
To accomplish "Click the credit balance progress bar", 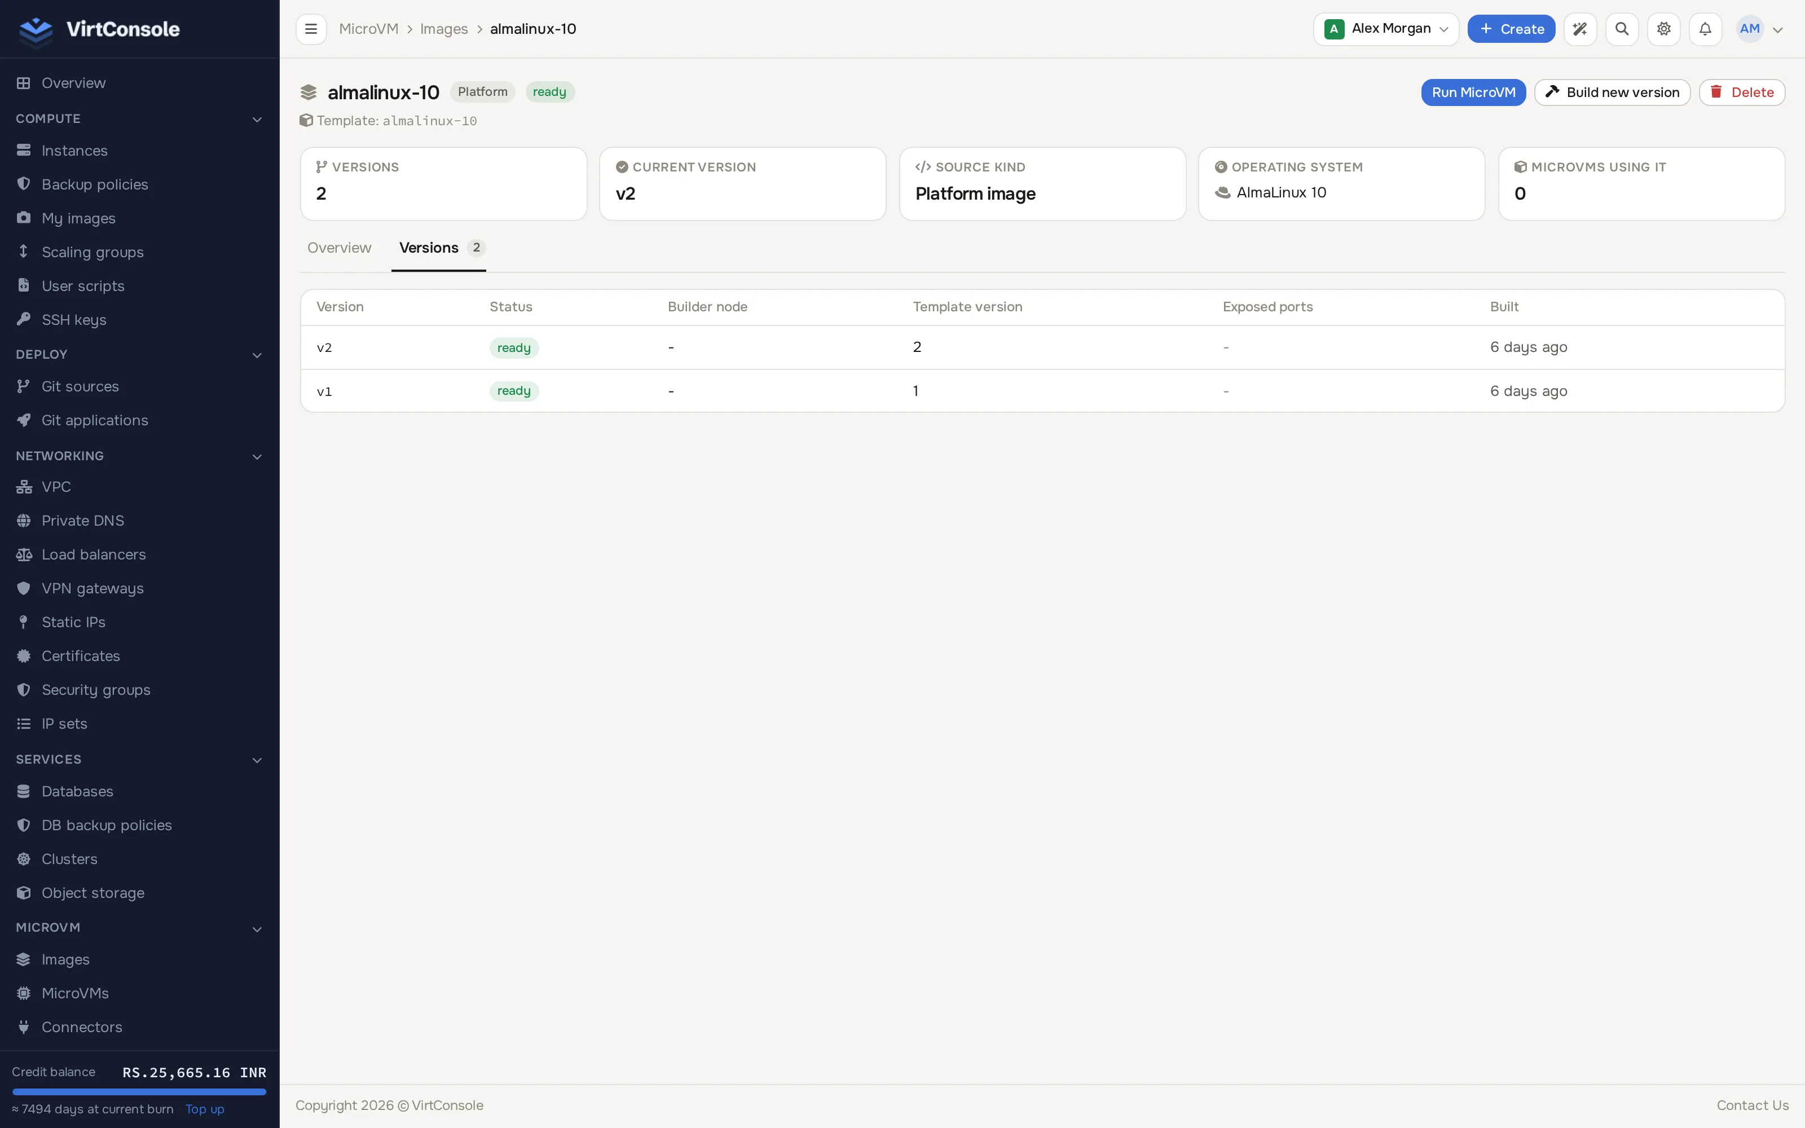I will pyautogui.click(x=139, y=1091).
